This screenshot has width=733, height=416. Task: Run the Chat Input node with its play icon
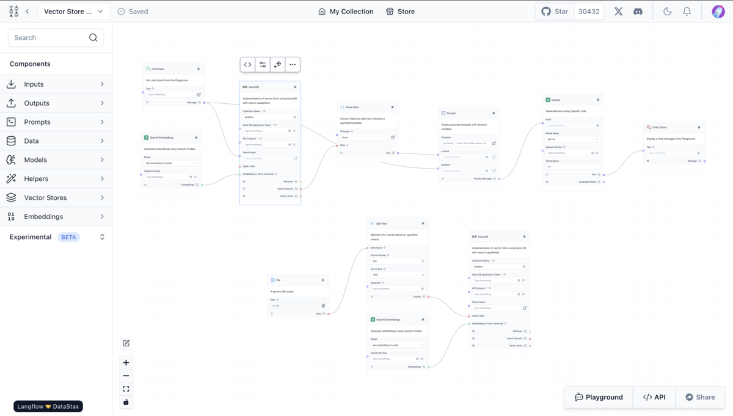tap(199, 69)
